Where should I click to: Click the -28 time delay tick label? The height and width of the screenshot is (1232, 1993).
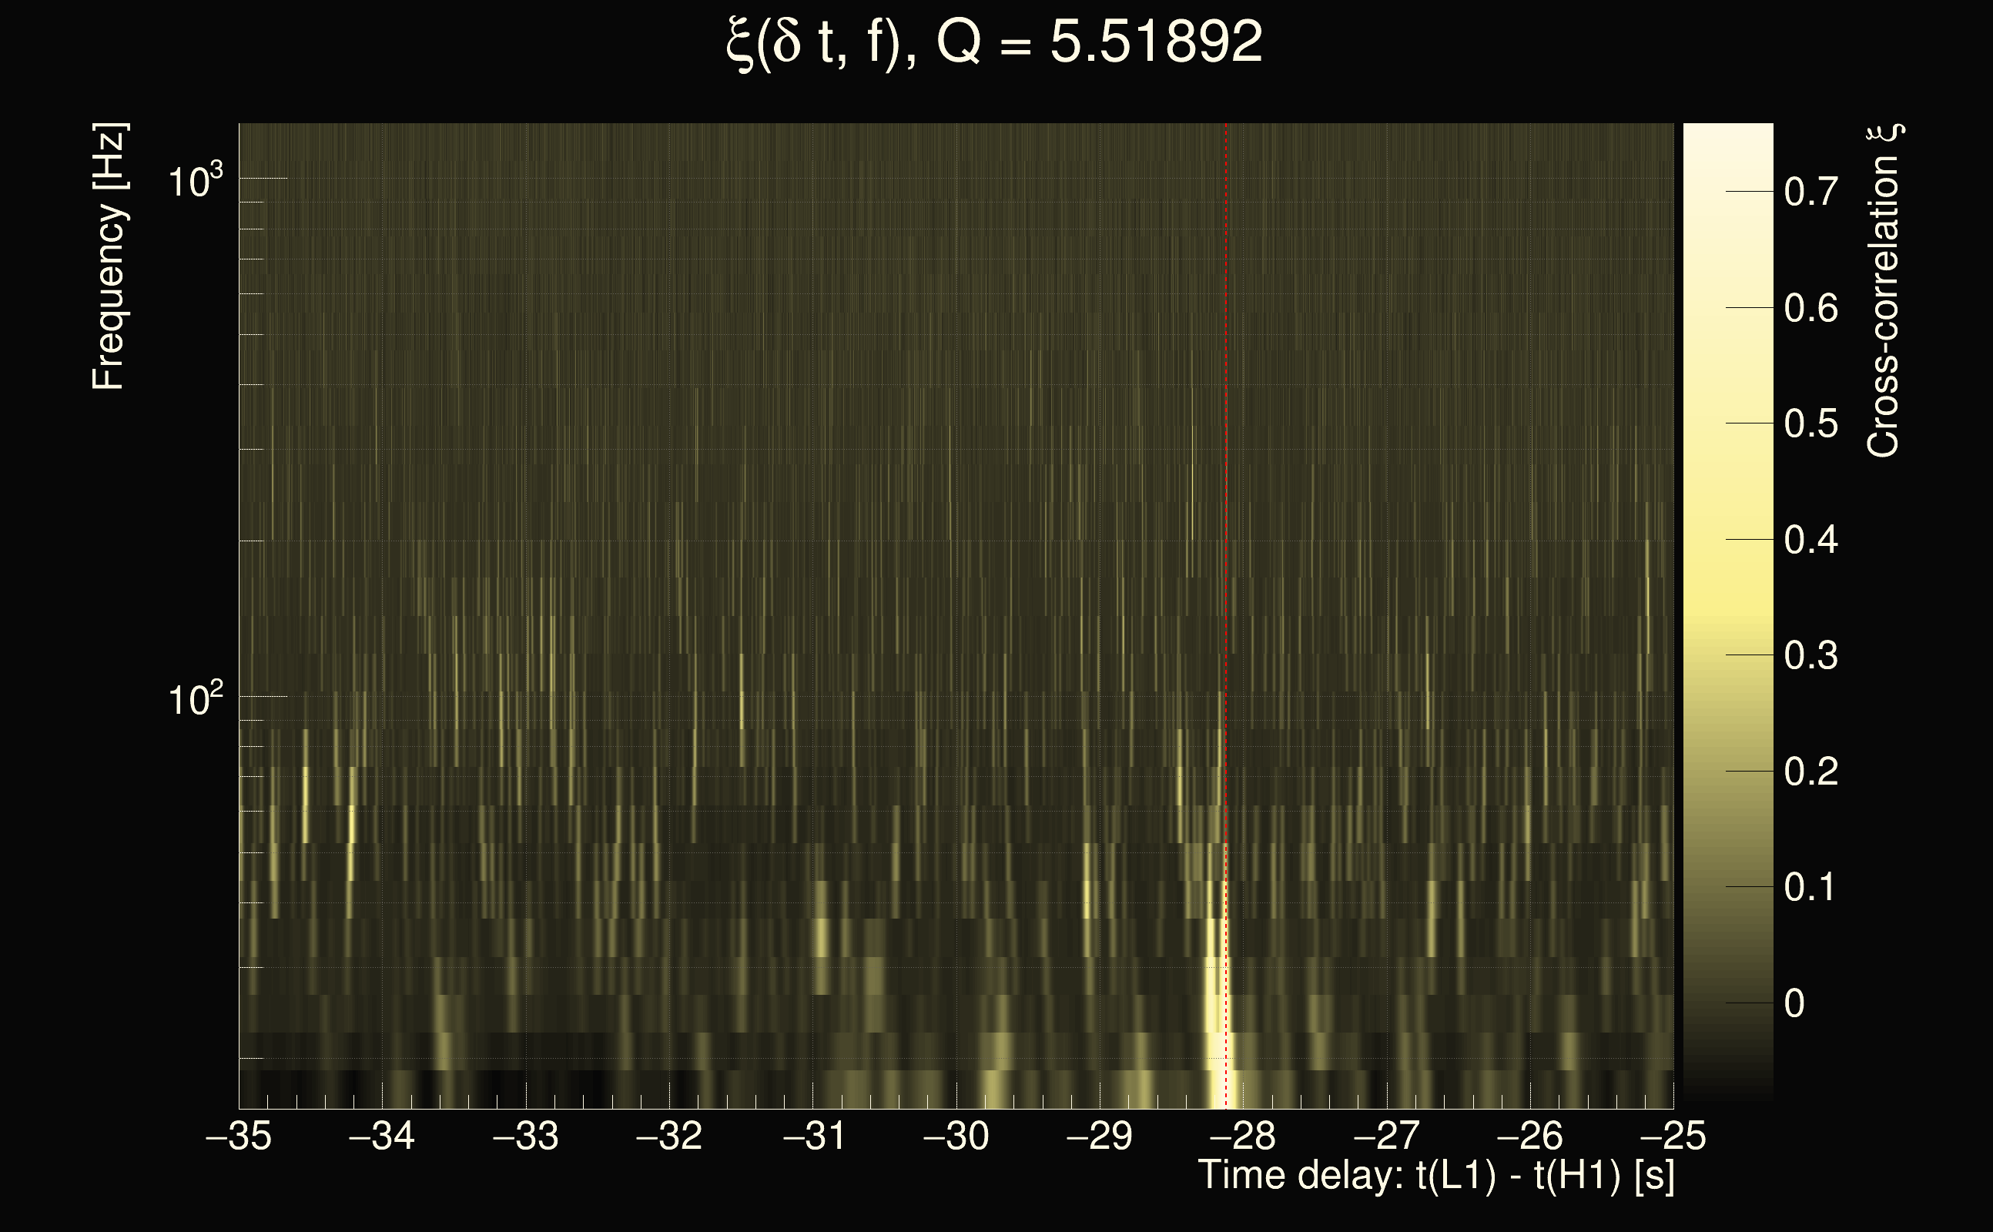[x=1243, y=1136]
